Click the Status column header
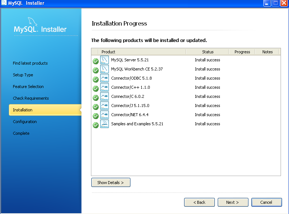The image size is (289, 214). (208, 52)
